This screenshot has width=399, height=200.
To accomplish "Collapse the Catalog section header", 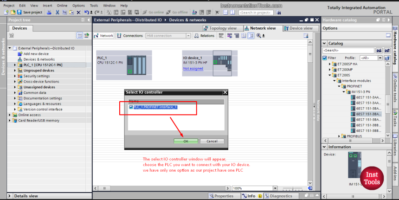I will (324, 43).
